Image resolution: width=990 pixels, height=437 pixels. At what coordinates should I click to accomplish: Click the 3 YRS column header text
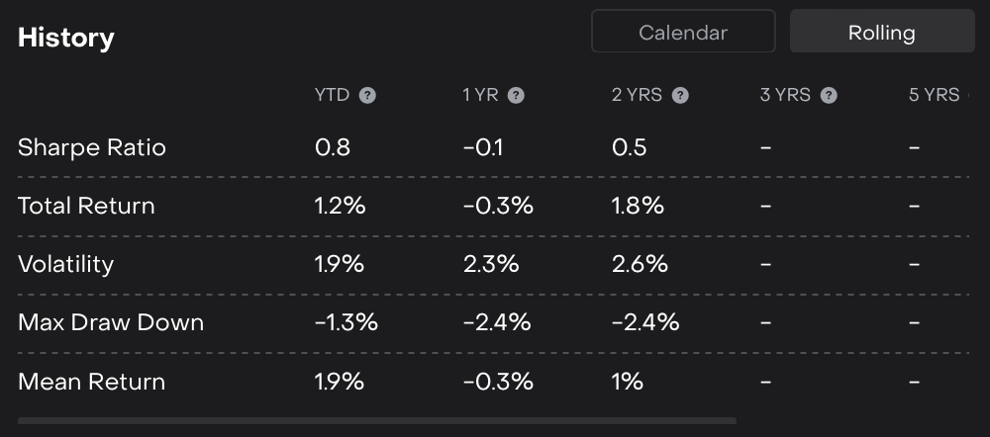pyautogui.click(x=785, y=96)
